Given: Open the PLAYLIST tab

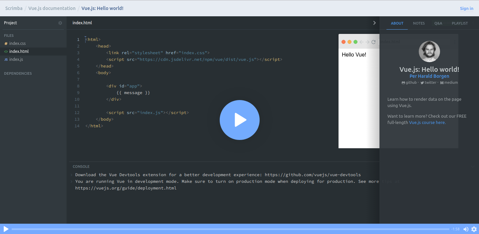Looking at the screenshot, I should point(460,23).
